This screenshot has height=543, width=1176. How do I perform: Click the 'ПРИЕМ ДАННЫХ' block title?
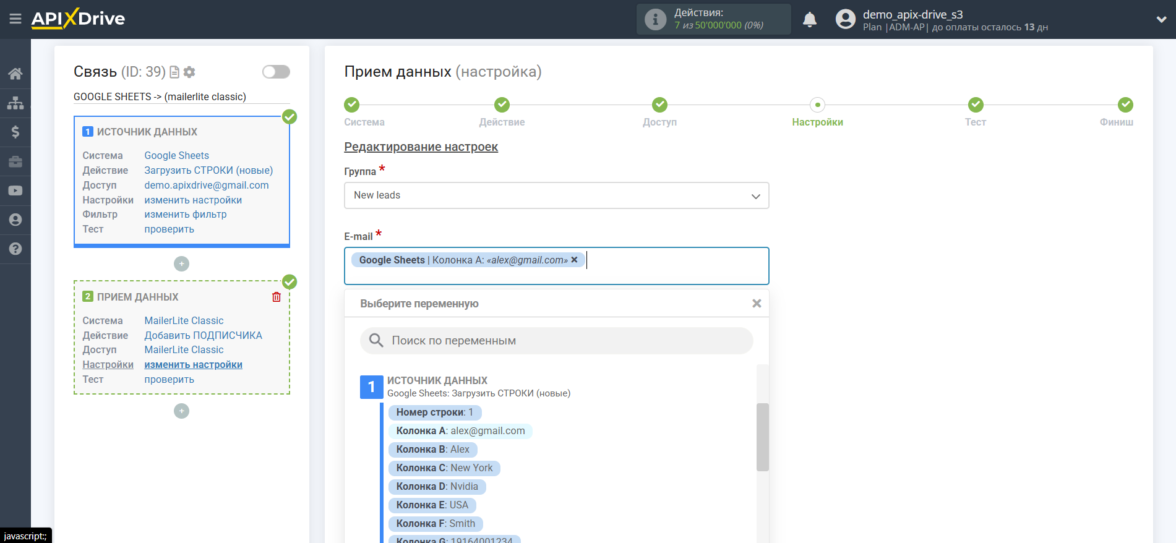click(x=137, y=297)
